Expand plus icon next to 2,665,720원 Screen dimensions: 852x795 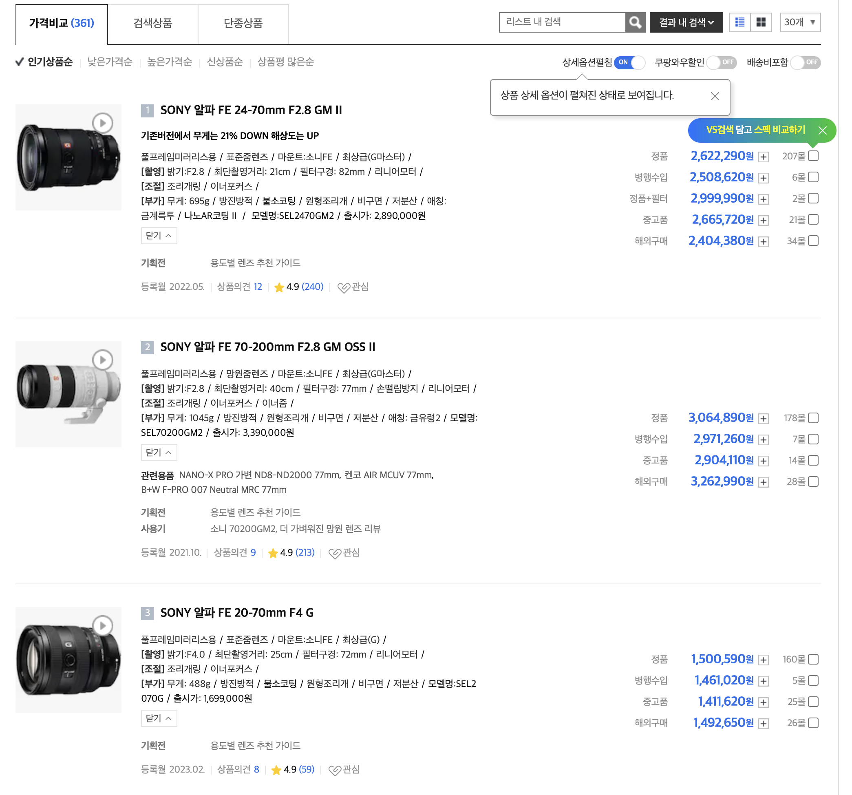(763, 220)
